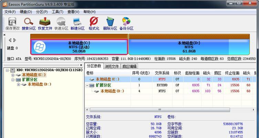Image resolution: width=259 pixels, height=138 pixels.
Task: Click the 终止柱面 column header
Action: 232,73
